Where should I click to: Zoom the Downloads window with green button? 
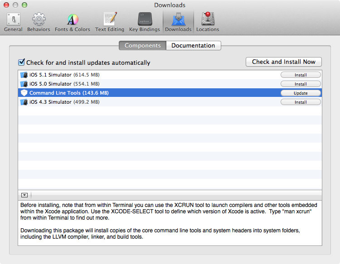pos(24,5)
